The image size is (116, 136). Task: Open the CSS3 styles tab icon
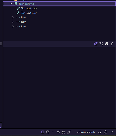click(x=106, y=44)
